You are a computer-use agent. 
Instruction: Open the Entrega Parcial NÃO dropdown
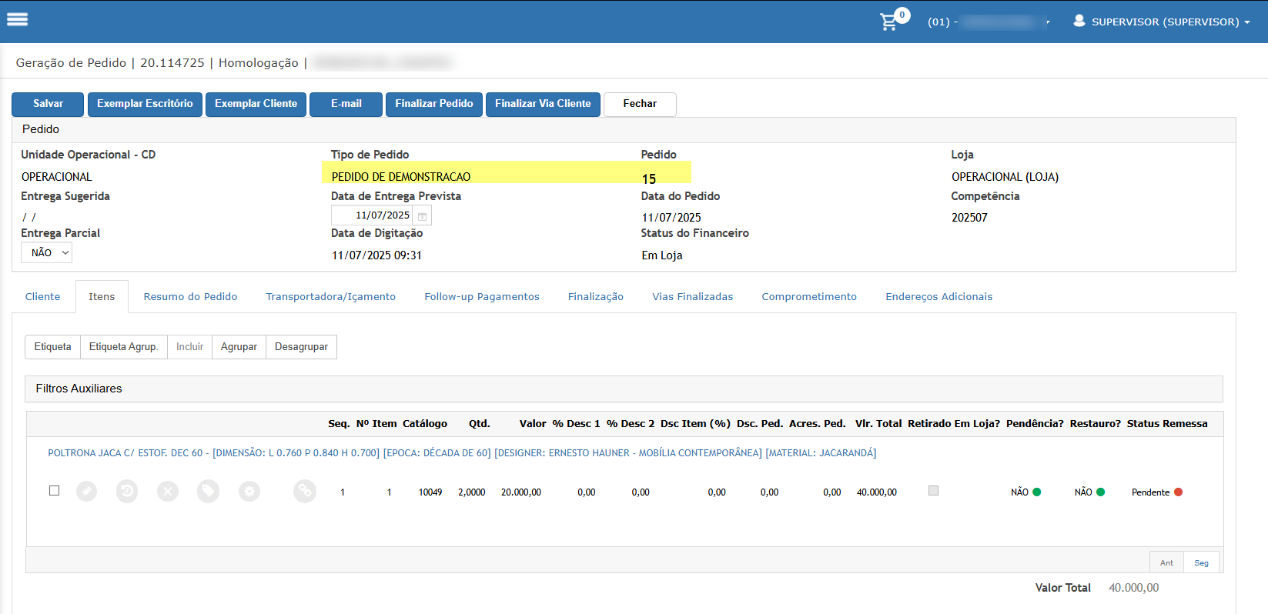(x=46, y=252)
